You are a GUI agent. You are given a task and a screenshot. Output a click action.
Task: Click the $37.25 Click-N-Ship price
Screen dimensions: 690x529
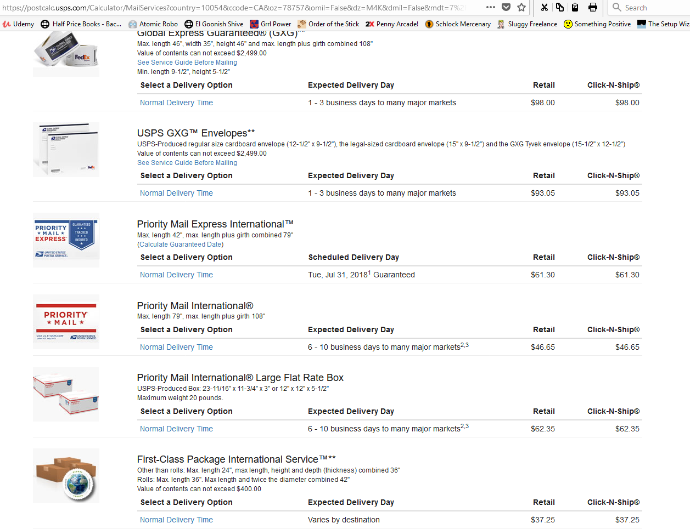[x=627, y=520]
